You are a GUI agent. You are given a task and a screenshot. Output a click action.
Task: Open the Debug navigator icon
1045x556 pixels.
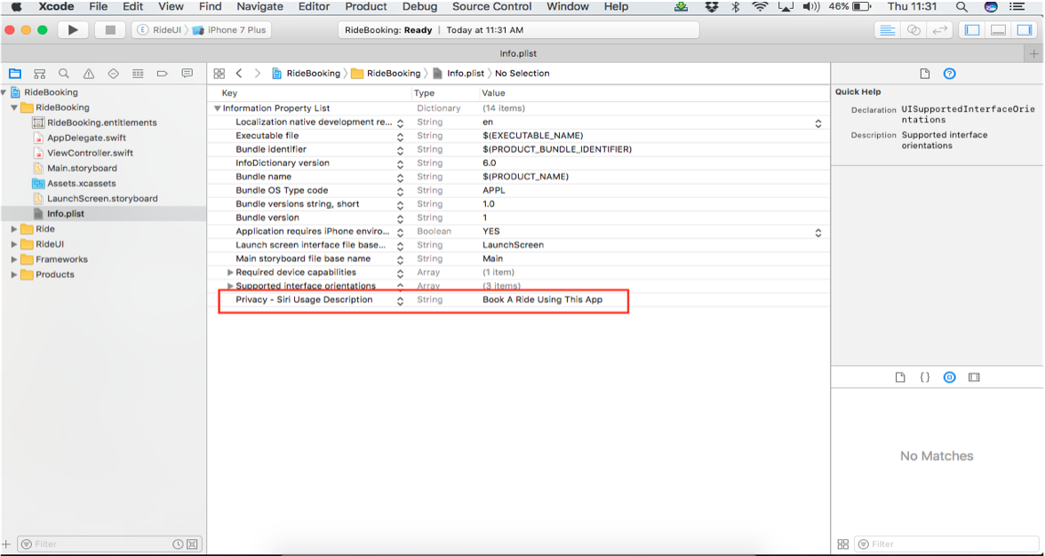pos(138,73)
